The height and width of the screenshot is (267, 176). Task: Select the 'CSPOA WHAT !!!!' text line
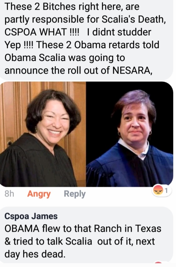tap(42, 32)
